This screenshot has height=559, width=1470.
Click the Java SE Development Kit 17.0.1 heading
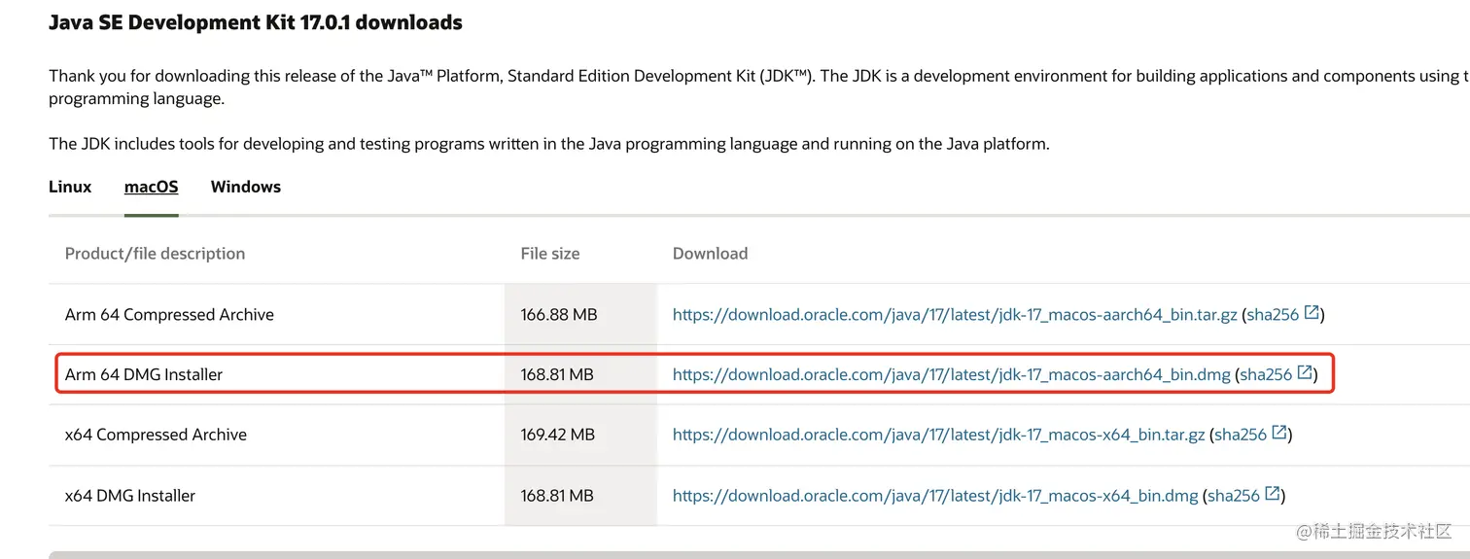(256, 21)
